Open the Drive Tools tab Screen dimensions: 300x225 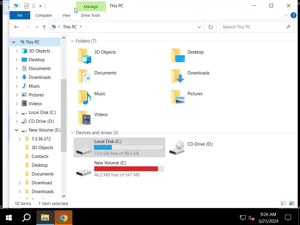coord(91,15)
